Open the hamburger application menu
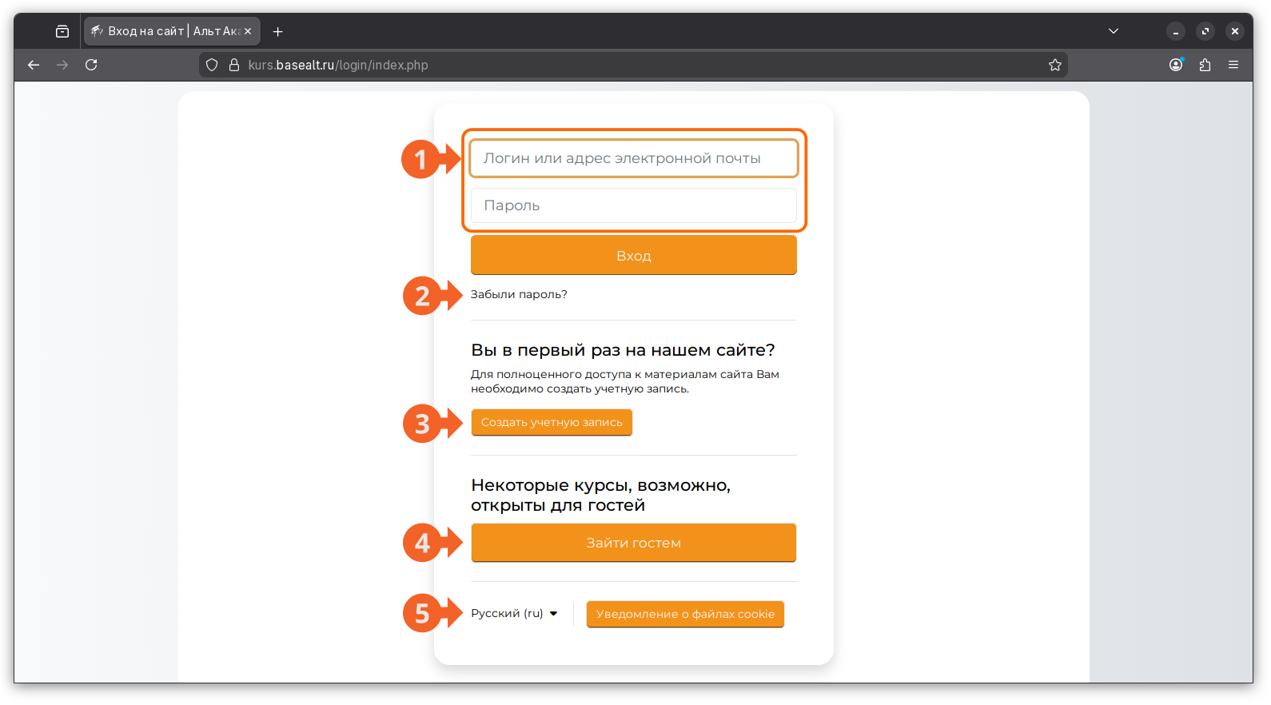The height and width of the screenshot is (705, 1271). [x=1233, y=65]
